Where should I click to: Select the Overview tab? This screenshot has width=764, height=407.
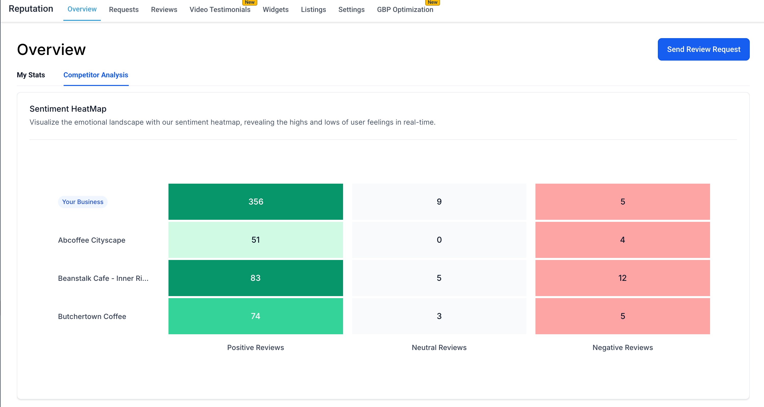[82, 9]
